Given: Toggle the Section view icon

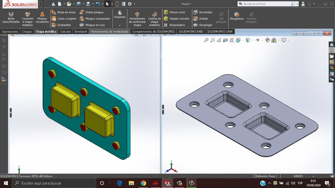Looking at the screenshot, I should pyautogui.click(x=225, y=40).
